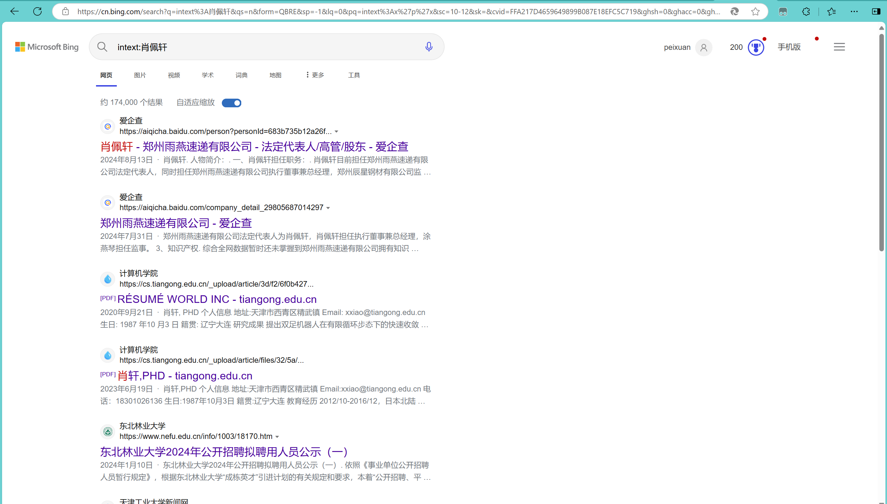Open 肖轩,PHD - tiangong.edu.cn link
The height and width of the screenshot is (504, 887).
pyautogui.click(x=185, y=376)
